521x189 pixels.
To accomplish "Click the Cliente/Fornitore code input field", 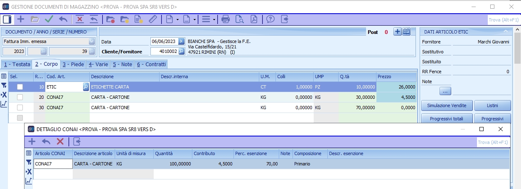I will tap(164, 52).
